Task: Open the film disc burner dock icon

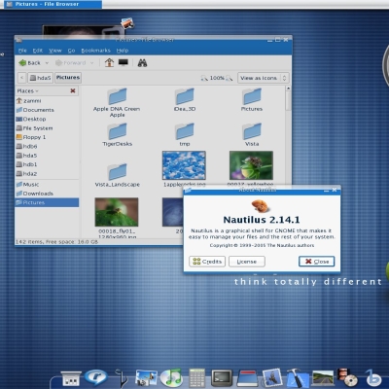Action: click(347, 377)
